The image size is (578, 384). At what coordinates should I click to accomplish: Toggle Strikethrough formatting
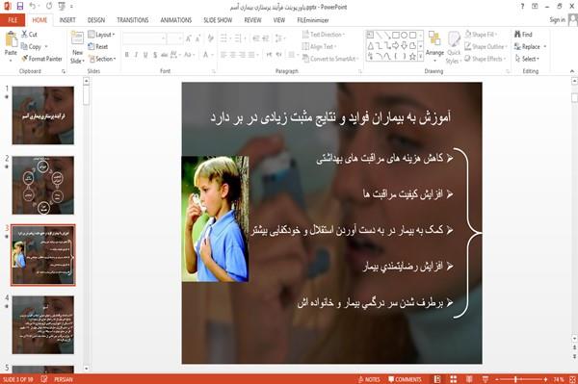click(165, 55)
